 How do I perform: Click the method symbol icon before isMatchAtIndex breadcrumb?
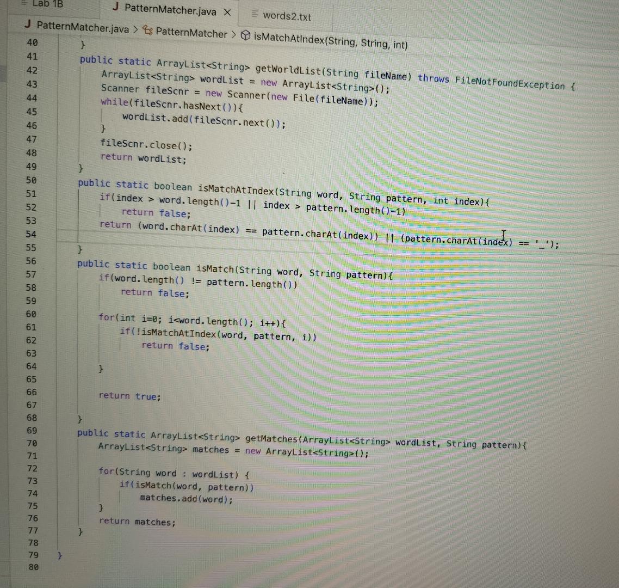tap(247, 36)
